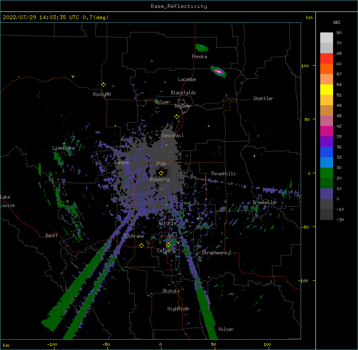Select the Strathmore town label
This screenshot has height=350, width=358.
(x=214, y=253)
